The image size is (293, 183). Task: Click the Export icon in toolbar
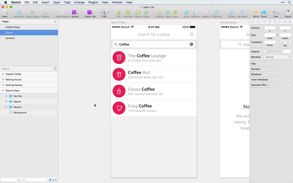click(288, 13)
